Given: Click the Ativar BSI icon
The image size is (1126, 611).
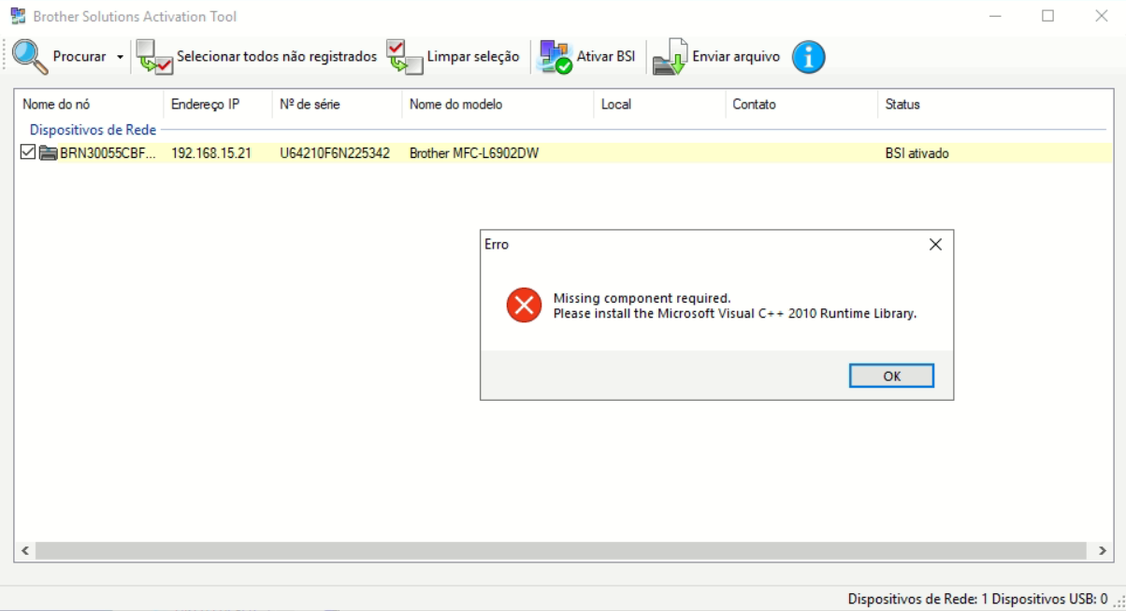Looking at the screenshot, I should pos(556,57).
